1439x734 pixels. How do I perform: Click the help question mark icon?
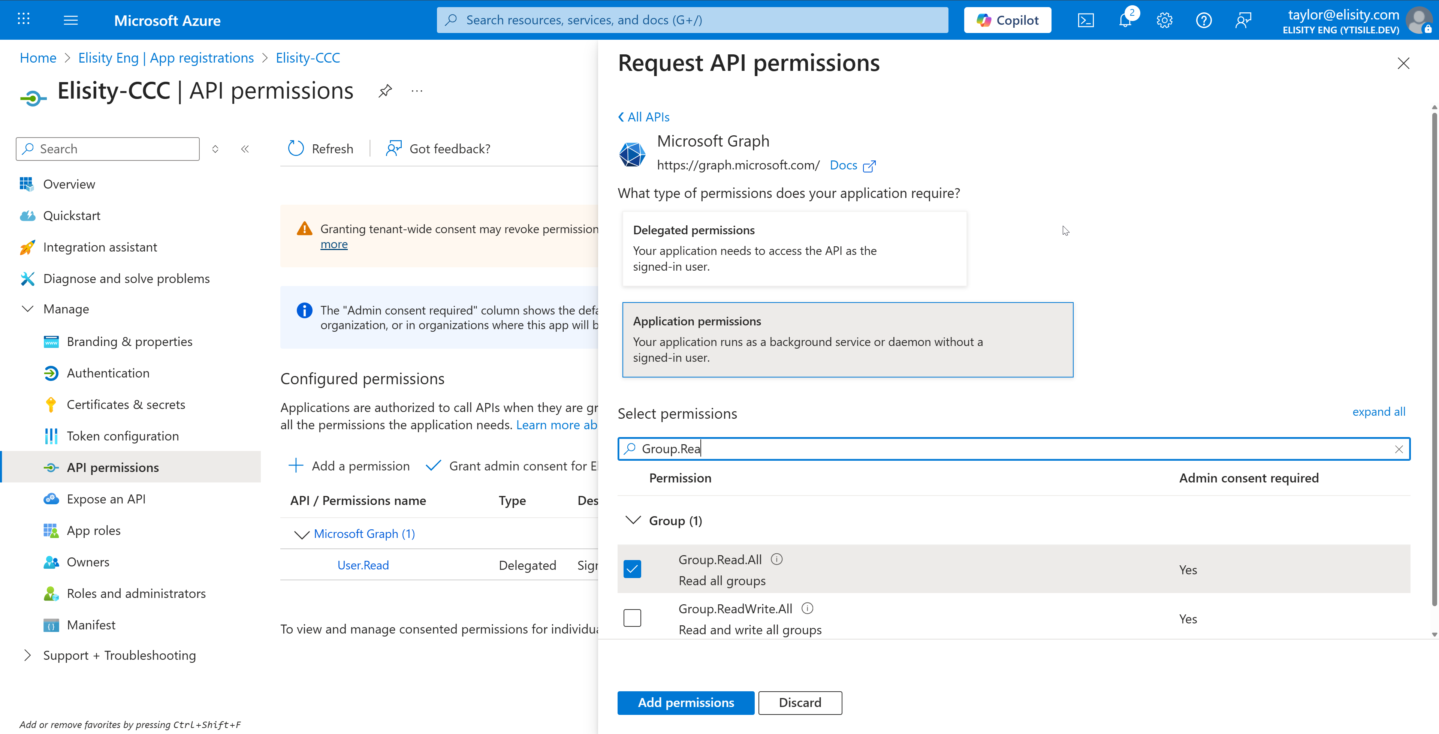click(x=1203, y=21)
